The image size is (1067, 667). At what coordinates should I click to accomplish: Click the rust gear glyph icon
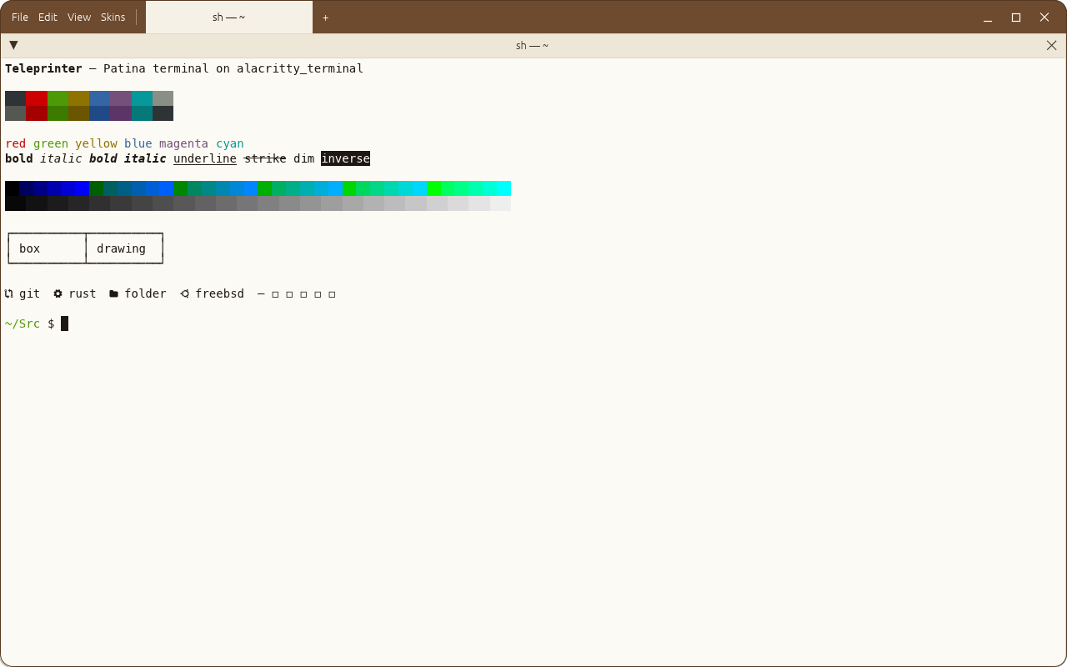click(58, 293)
